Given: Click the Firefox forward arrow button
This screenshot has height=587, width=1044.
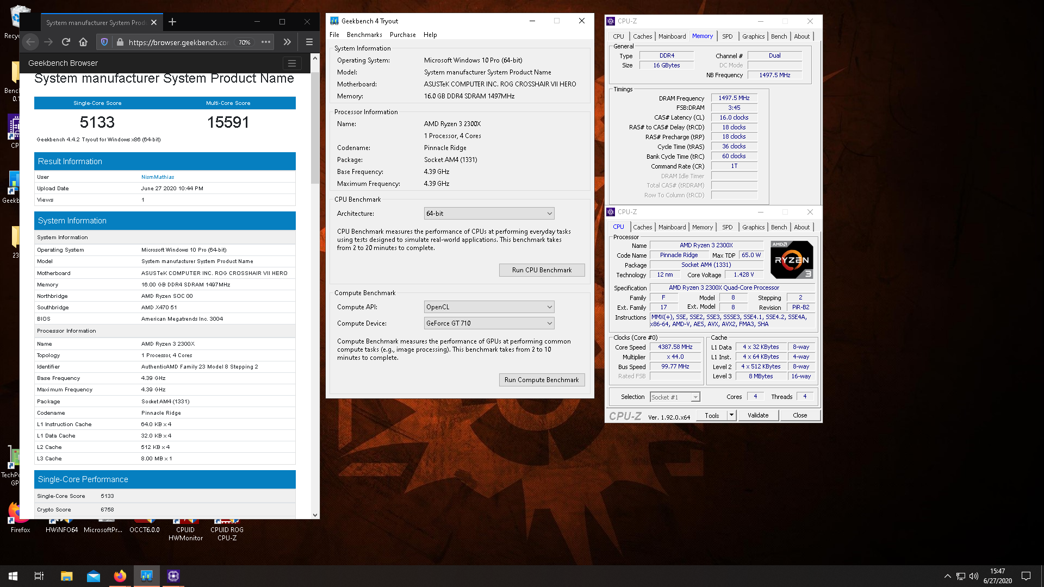Looking at the screenshot, I should (48, 42).
